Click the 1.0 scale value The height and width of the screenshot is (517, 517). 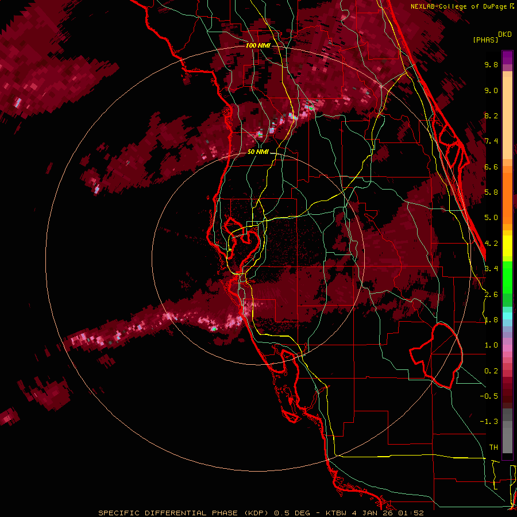point(491,345)
